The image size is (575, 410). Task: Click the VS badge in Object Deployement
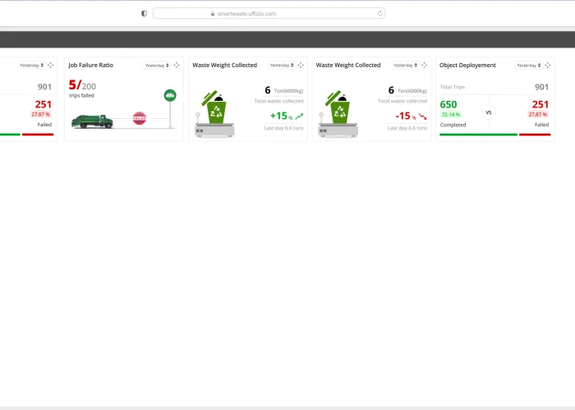(x=489, y=112)
